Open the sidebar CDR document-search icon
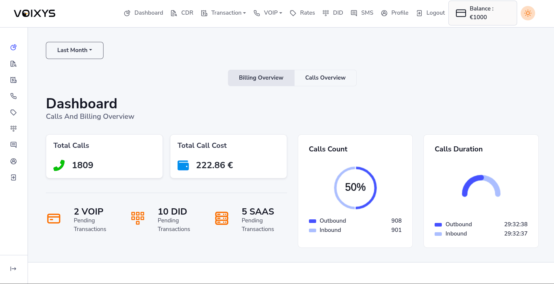 point(13,64)
